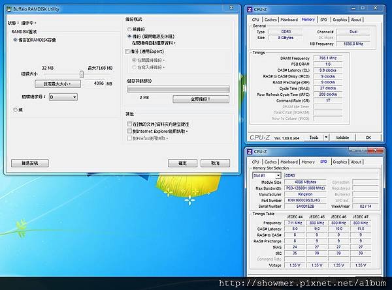
Task: Open About tab in upper CPU-Z window
Action: 356,20
